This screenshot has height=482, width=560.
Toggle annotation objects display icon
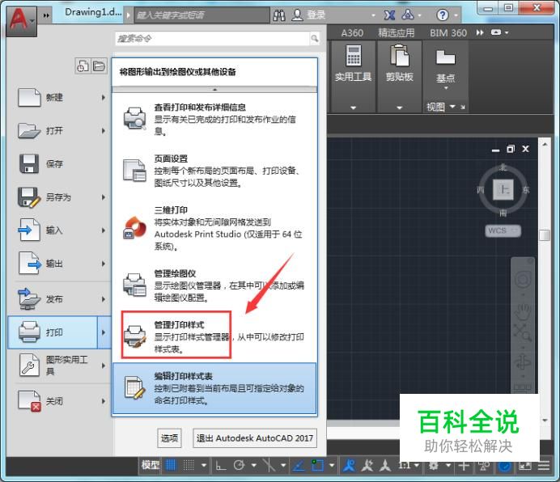tap(385, 465)
